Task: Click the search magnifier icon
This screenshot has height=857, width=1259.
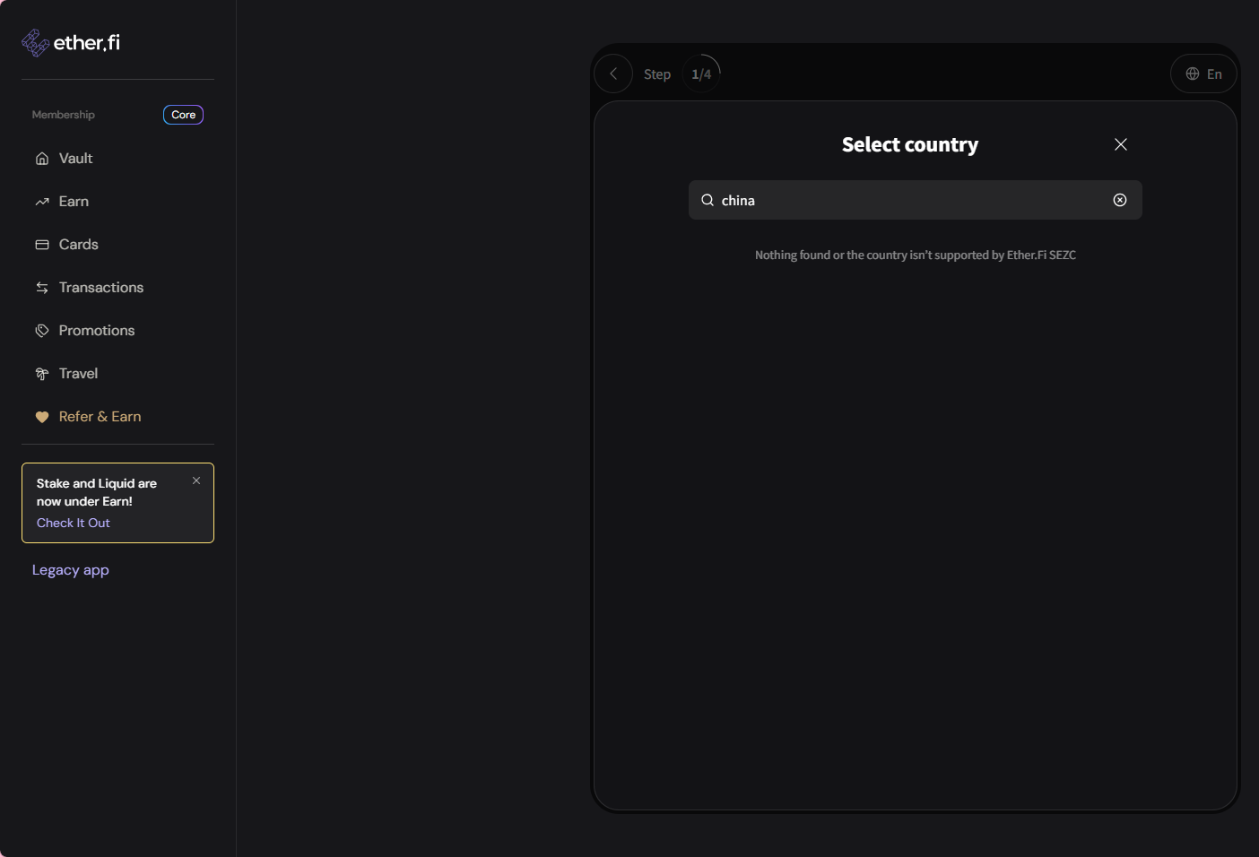Action: point(708,200)
